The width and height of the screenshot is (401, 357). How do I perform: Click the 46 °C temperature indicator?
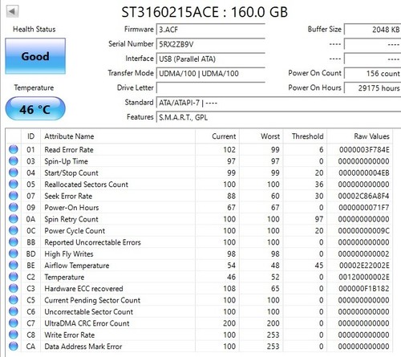coord(35,109)
